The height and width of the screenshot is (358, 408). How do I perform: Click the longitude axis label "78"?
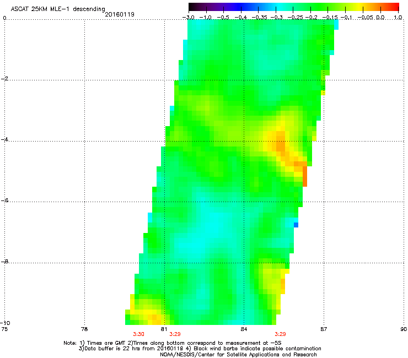pyautogui.click(x=84, y=329)
